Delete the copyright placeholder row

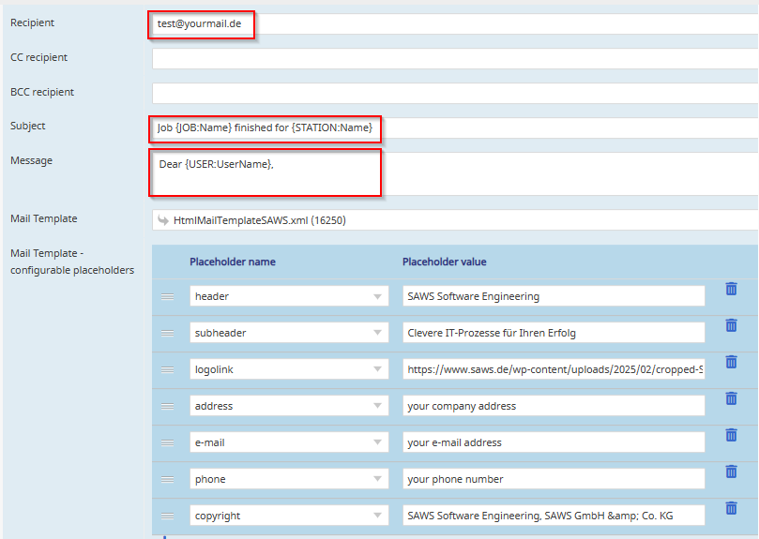pyautogui.click(x=732, y=508)
